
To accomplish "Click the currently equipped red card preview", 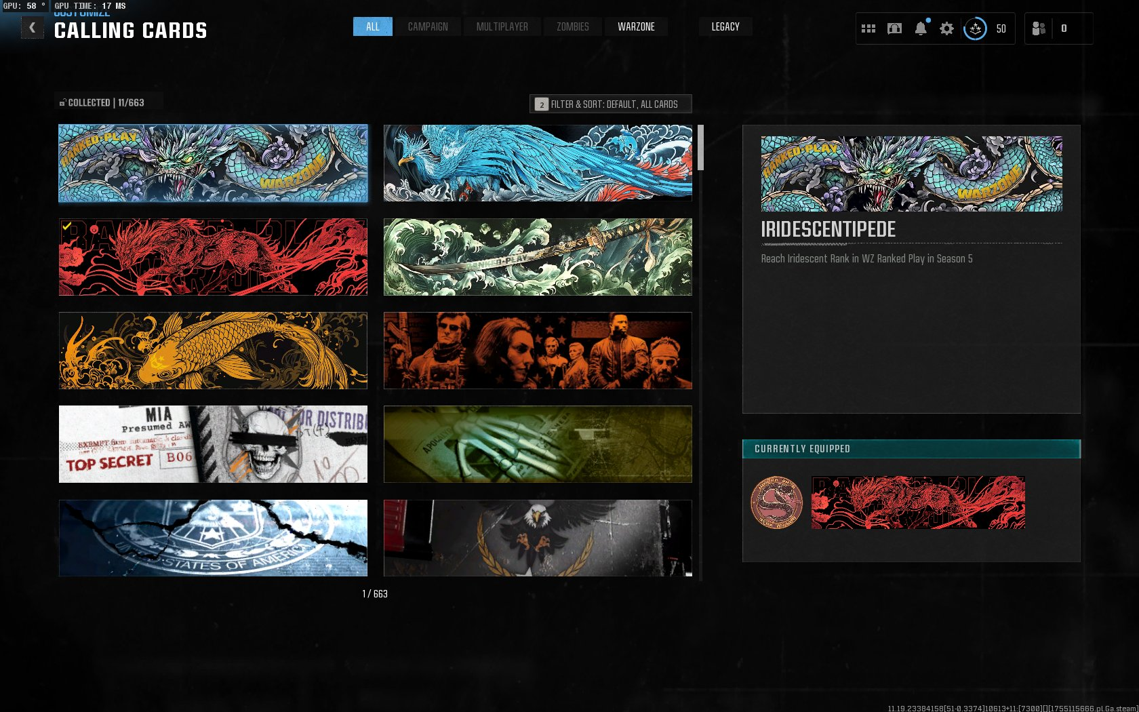I will pos(918,502).
